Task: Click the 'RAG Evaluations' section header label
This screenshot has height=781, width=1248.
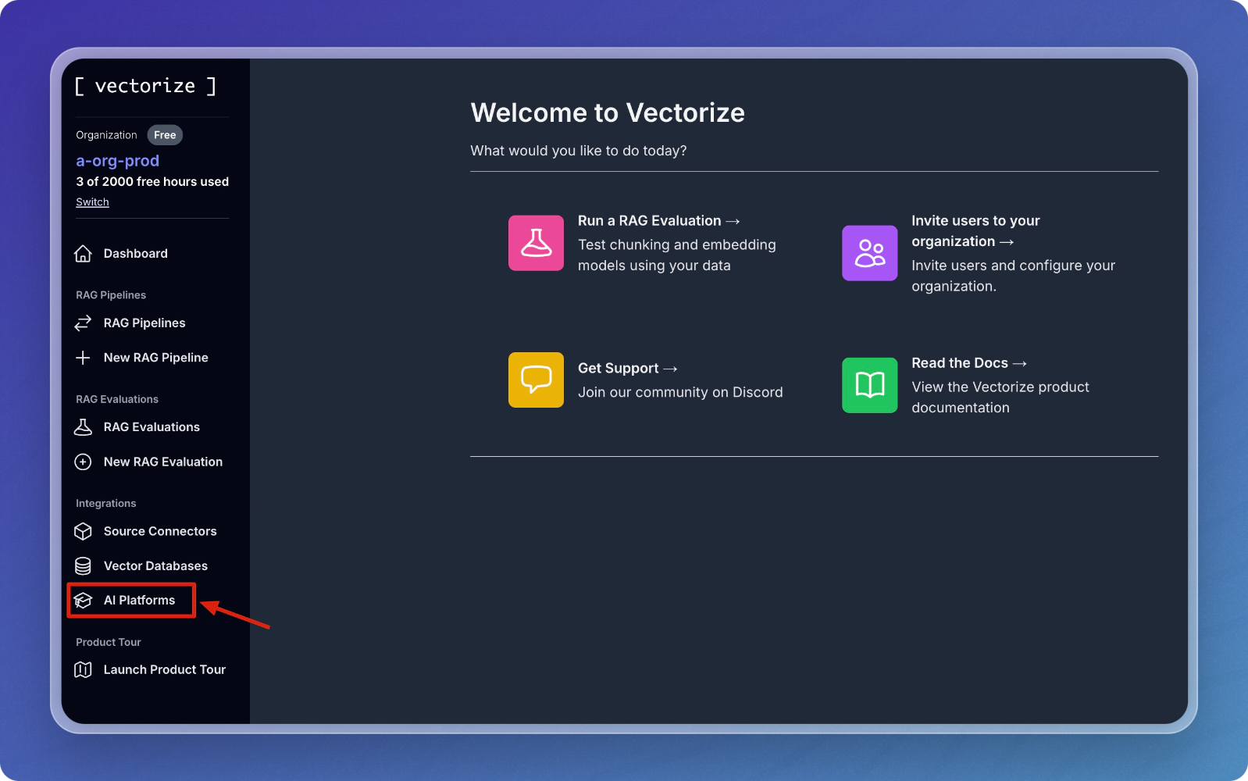Action: click(x=117, y=399)
